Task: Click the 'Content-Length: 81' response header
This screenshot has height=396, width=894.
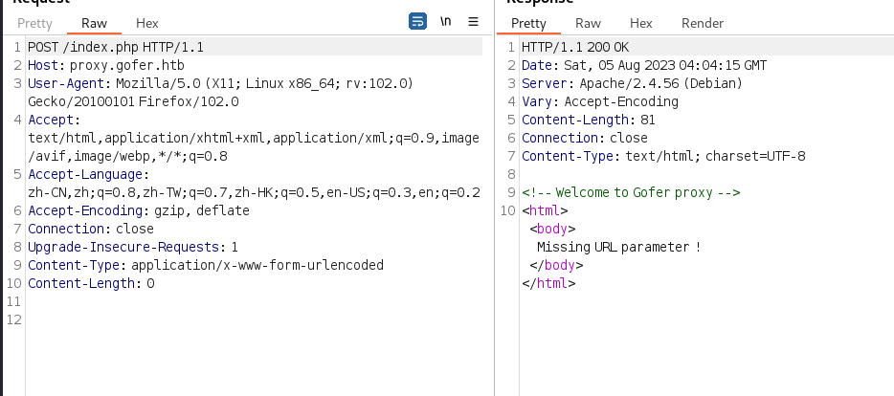Action: pyautogui.click(x=589, y=121)
